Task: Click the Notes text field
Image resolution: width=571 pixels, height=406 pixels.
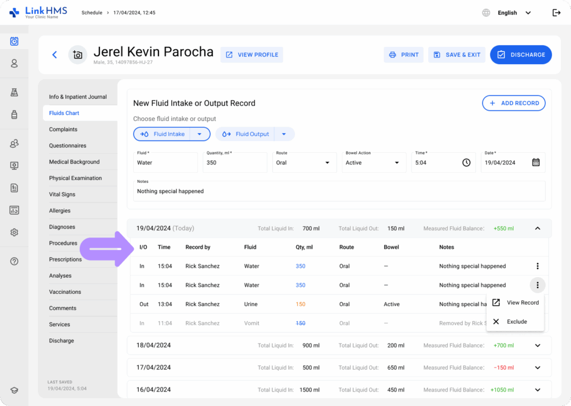Action: pos(339,191)
